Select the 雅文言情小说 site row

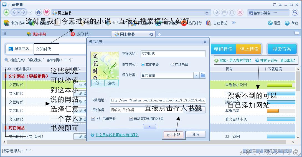236,119
